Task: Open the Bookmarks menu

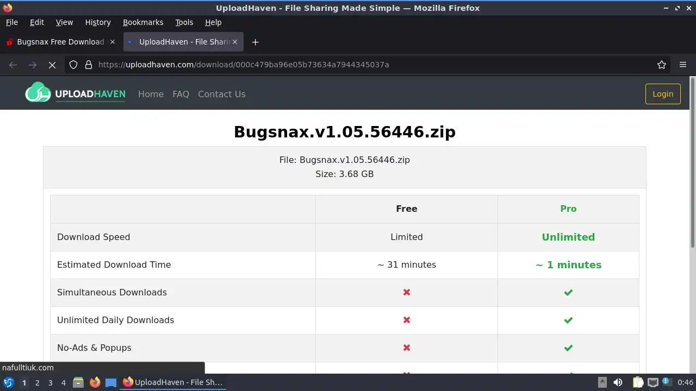Action: tap(143, 22)
